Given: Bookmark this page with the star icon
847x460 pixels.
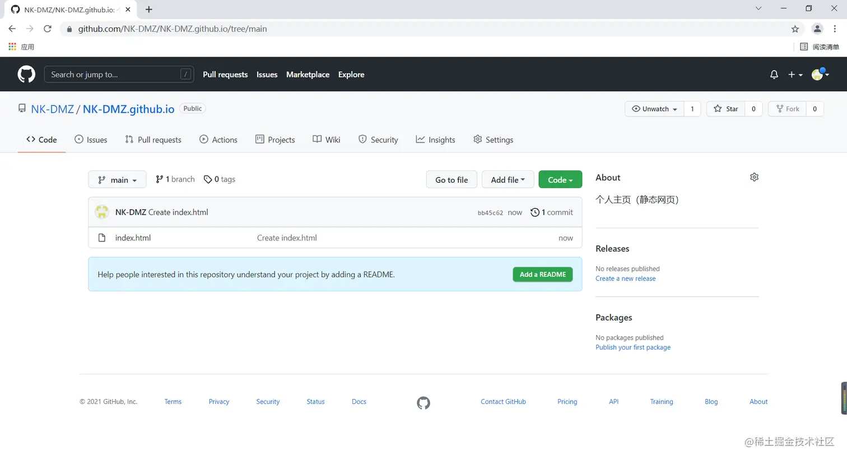Looking at the screenshot, I should [x=795, y=29].
